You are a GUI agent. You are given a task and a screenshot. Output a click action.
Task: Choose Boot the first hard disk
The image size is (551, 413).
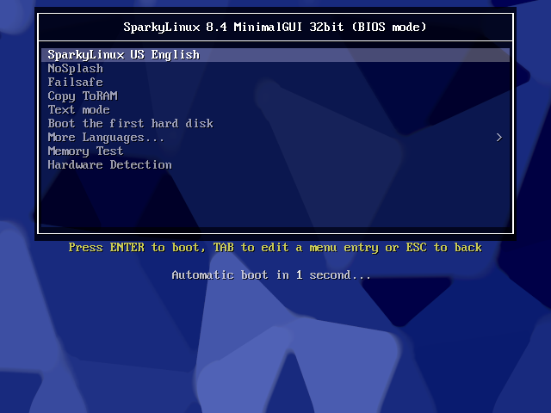(275, 123)
